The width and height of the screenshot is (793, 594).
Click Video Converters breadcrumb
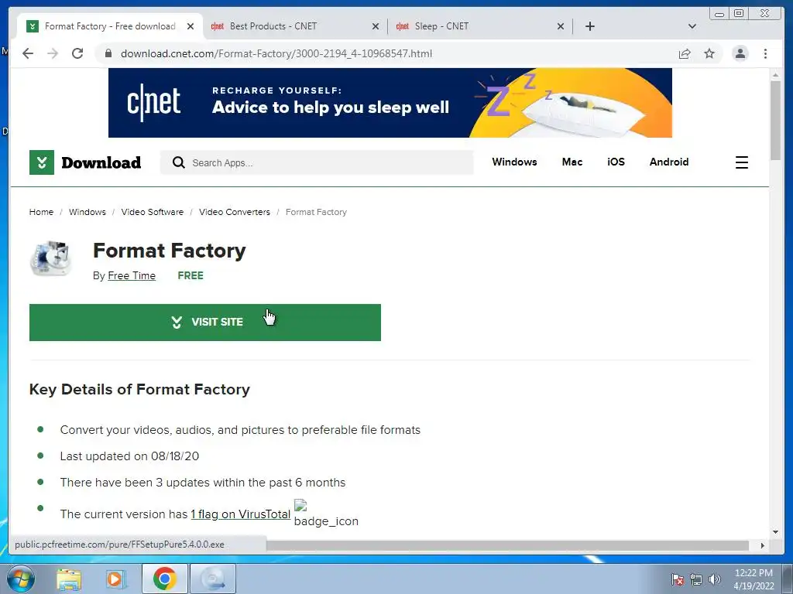(235, 212)
